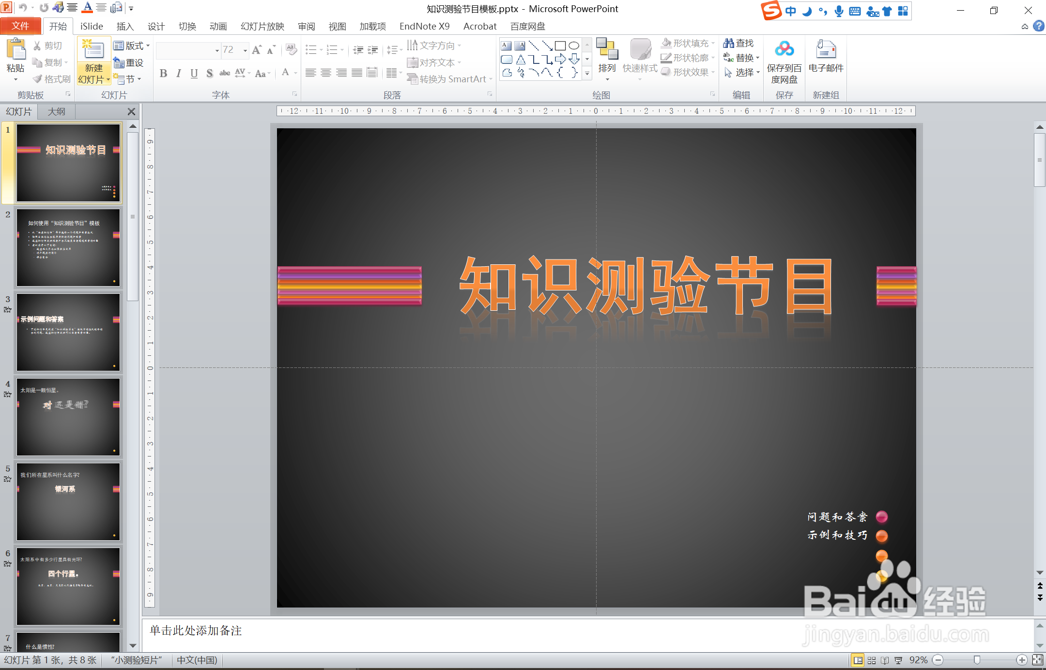Toggle Underline text formatting
The width and height of the screenshot is (1046, 670).
194,74
